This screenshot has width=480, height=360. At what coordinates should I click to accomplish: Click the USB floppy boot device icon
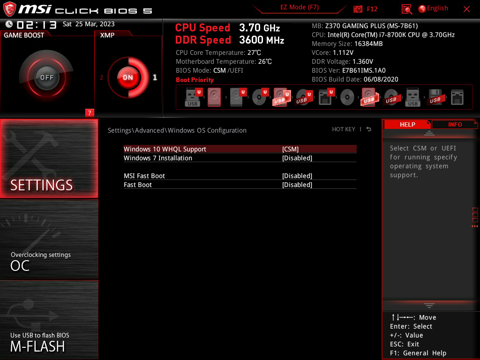pos(435,97)
